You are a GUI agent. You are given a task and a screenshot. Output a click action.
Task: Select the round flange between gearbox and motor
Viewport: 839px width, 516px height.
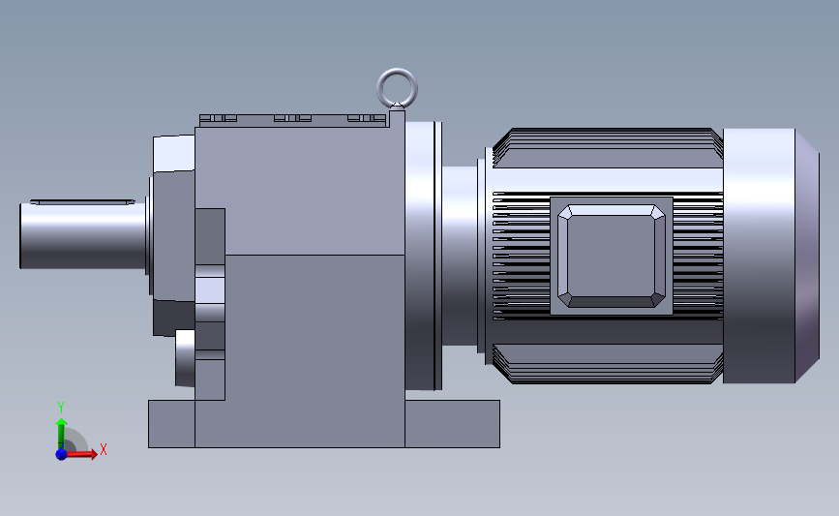tap(423, 256)
